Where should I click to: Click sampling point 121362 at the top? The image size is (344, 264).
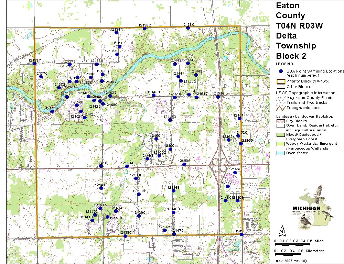pyautogui.click(x=145, y=29)
